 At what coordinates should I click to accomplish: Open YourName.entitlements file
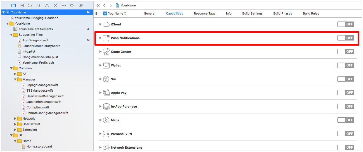36,29
